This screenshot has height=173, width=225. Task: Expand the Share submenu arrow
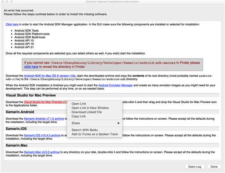[118, 123]
